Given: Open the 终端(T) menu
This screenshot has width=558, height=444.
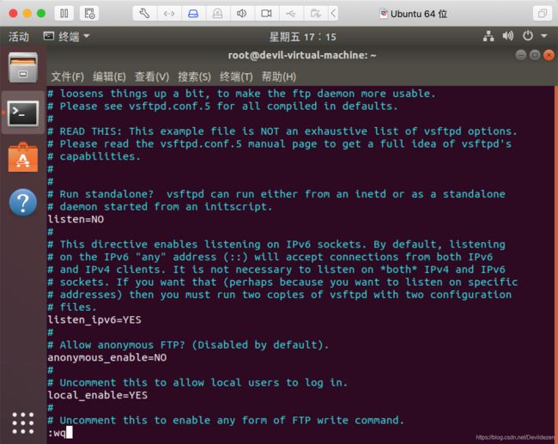Looking at the screenshot, I should tap(236, 76).
